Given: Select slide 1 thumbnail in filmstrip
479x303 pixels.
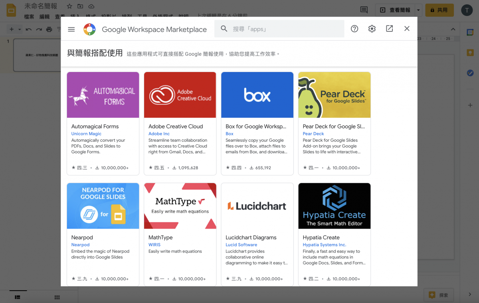Looking at the screenshot, I should point(37,55).
